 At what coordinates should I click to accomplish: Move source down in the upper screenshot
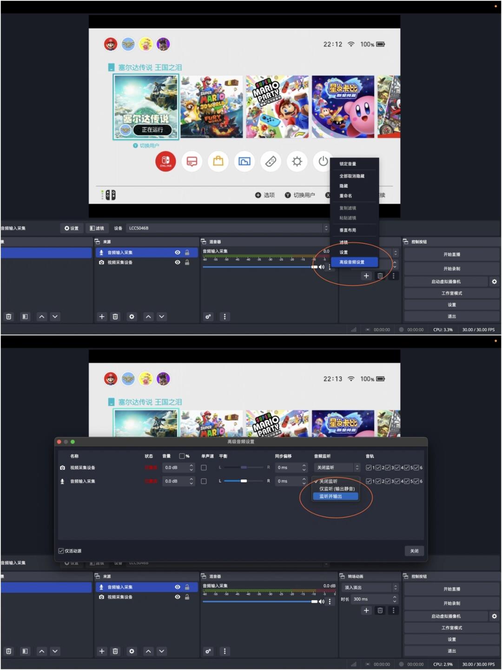[x=162, y=317]
